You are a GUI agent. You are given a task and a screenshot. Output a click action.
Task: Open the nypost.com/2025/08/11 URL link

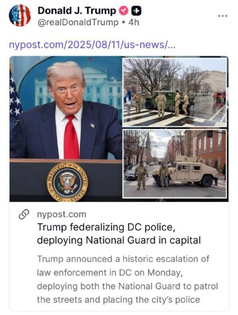(x=92, y=45)
